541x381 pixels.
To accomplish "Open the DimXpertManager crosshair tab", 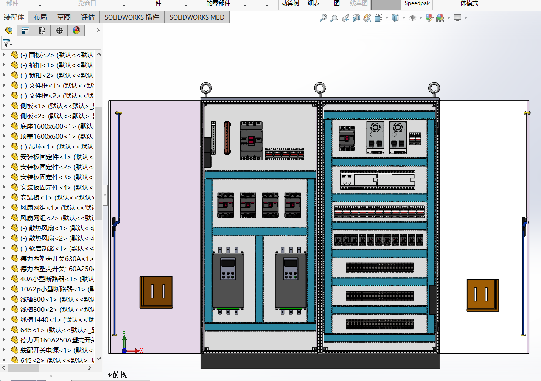I will click(x=59, y=31).
